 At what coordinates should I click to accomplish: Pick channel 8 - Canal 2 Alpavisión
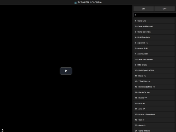154,59
